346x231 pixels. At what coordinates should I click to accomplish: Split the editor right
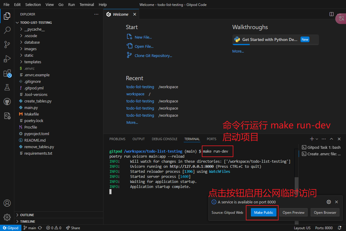click(x=331, y=14)
